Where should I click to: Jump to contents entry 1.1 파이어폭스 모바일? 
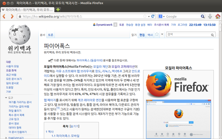click(x=65, y=136)
